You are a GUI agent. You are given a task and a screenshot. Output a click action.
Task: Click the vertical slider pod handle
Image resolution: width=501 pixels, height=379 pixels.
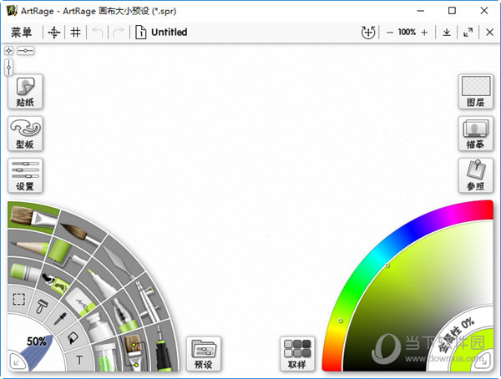(x=9, y=68)
